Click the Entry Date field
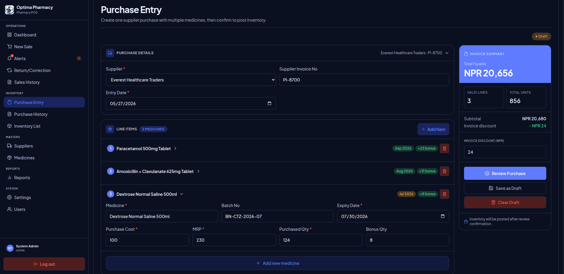The width and height of the screenshot is (564, 274). point(191,103)
